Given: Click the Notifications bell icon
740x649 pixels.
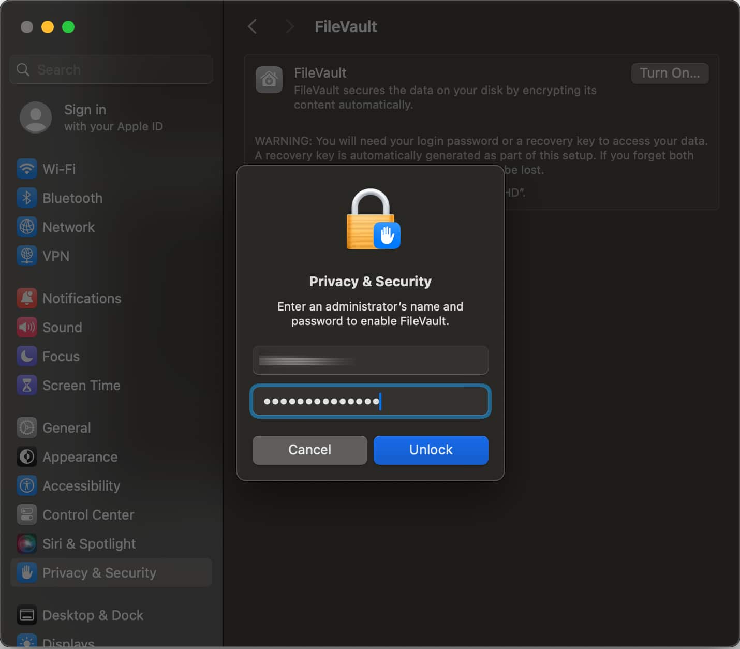Looking at the screenshot, I should 27,298.
